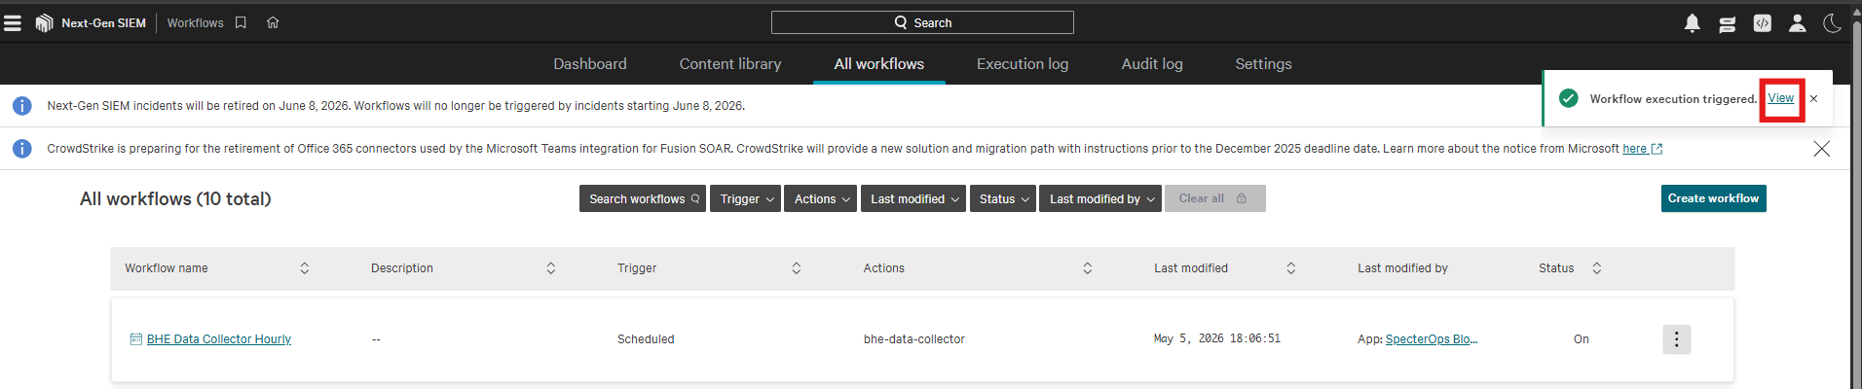The width and height of the screenshot is (1862, 389).
Task: Click the global Search field
Action: coord(922,22)
